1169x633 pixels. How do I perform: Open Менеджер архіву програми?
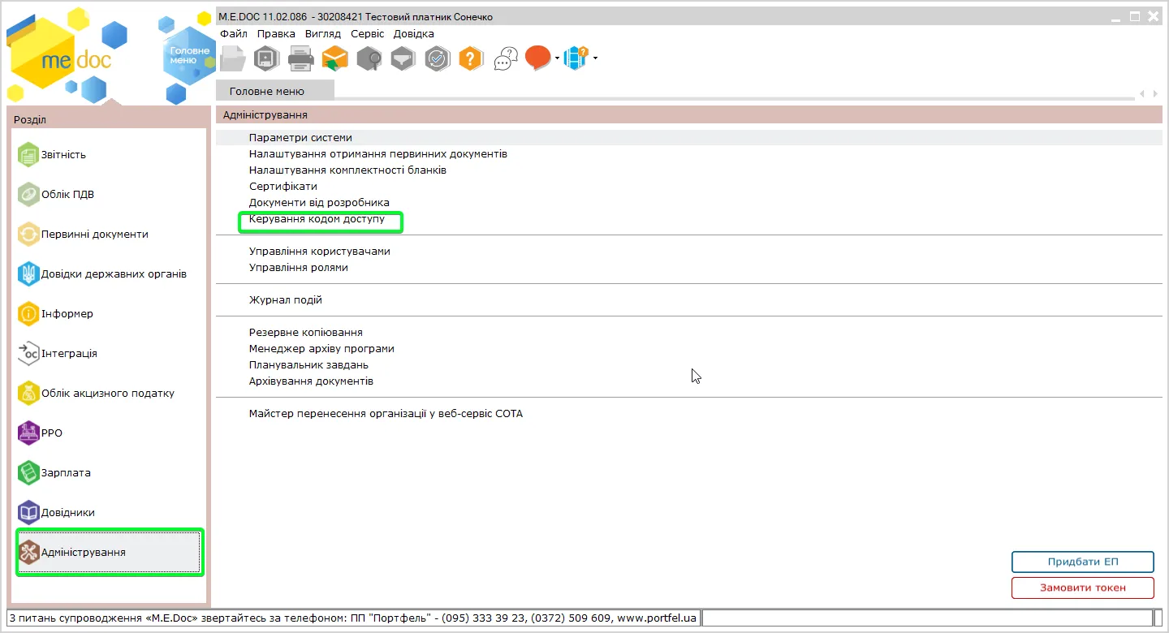(x=321, y=349)
